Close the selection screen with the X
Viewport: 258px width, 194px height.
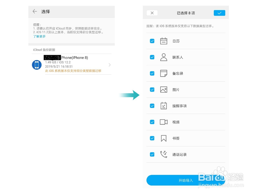[x=152, y=13]
